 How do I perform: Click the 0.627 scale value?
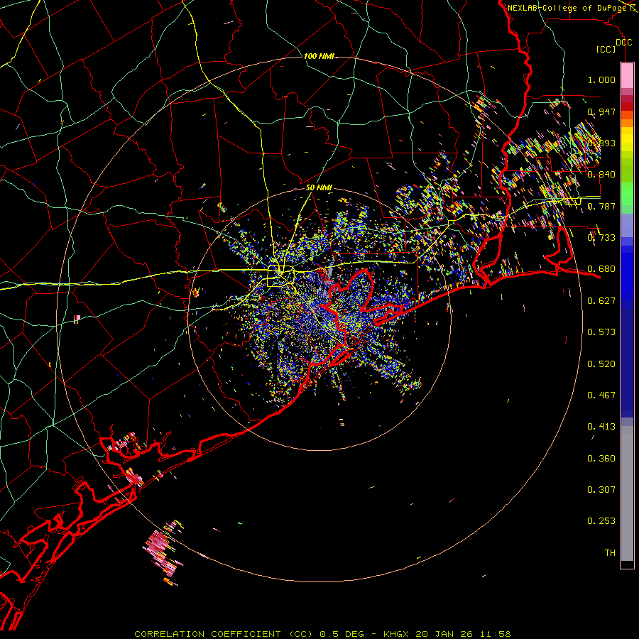click(601, 301)
